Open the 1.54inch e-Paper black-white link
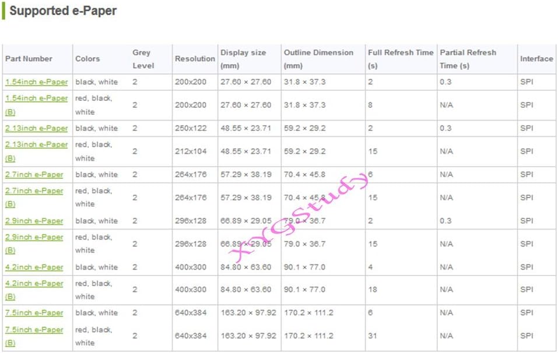This screenshot has width=558, height=353. (x=36, y=82)
